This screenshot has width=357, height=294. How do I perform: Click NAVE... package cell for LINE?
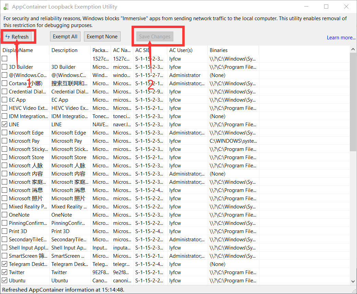tap(100, 125)
